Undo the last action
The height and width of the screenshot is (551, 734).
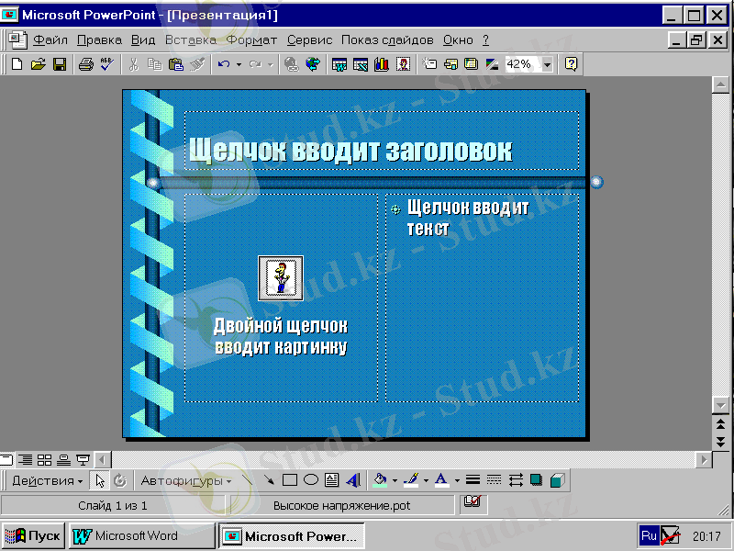(x=224, y=64)
